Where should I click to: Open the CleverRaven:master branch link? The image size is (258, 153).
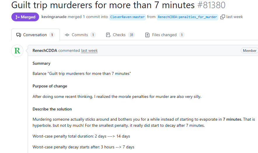click(x=127, y=17)
